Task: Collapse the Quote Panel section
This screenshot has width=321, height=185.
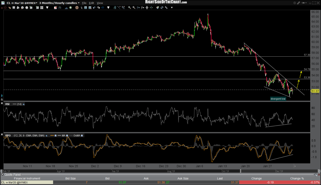Action: tap(3, 174)
